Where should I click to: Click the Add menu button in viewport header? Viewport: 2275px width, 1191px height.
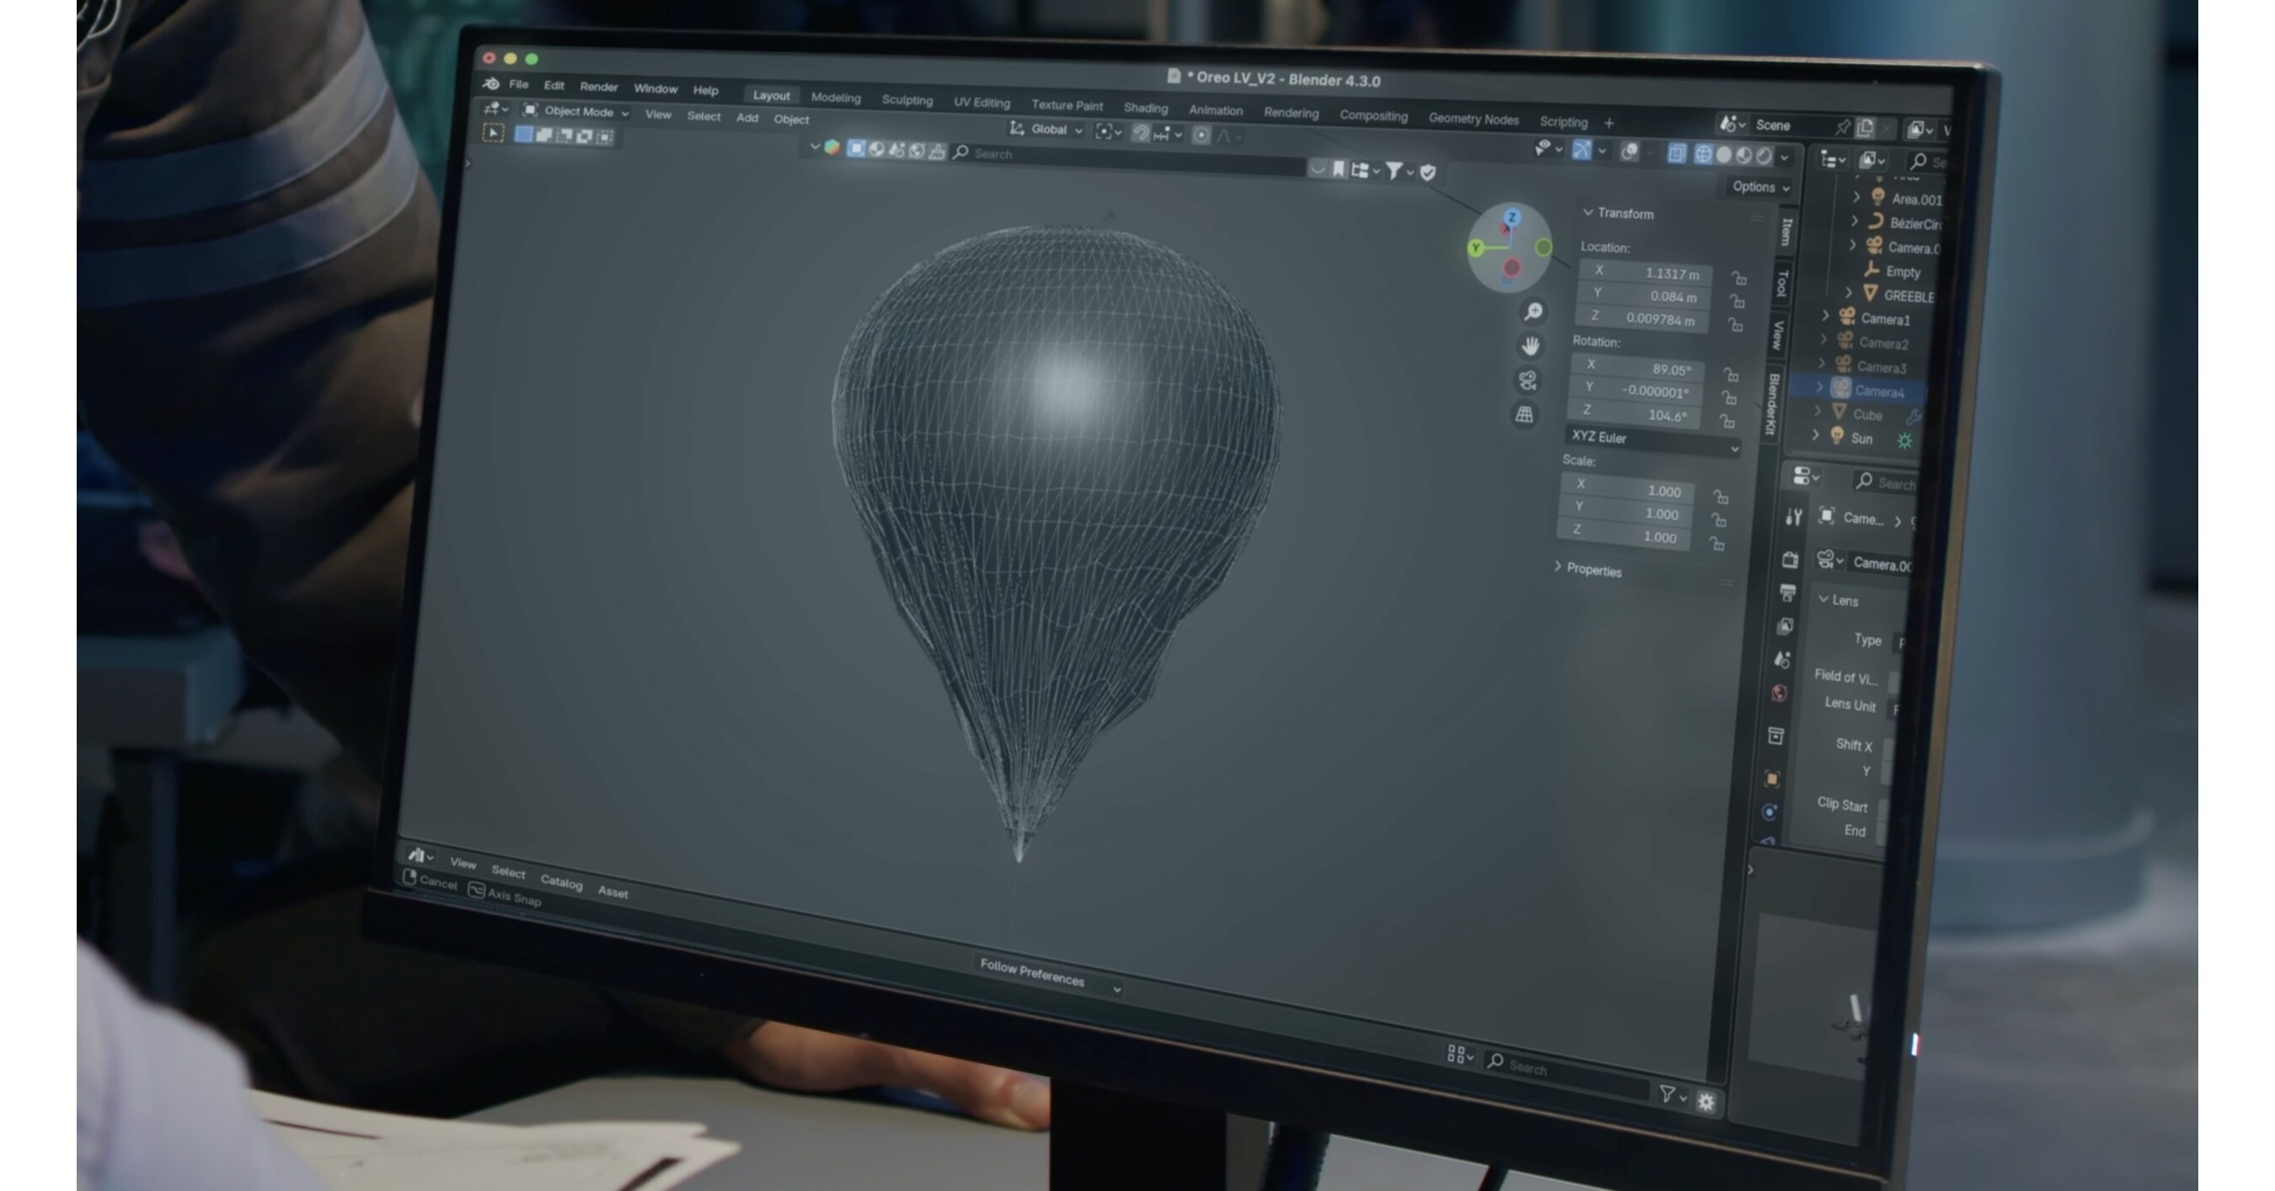747,117
